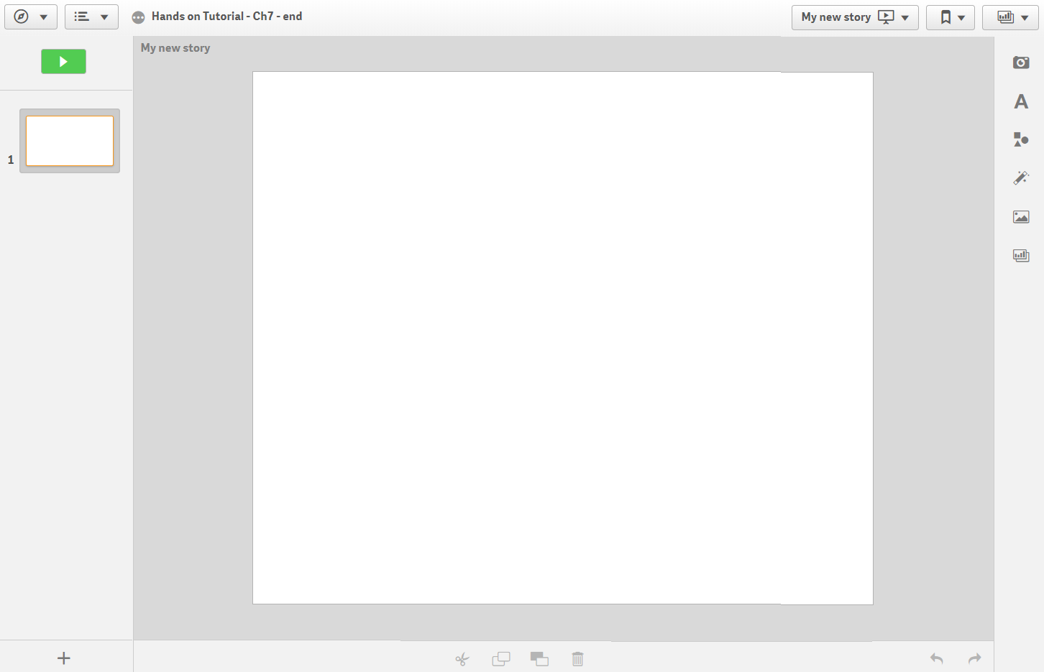Click the copy icon in bottom toolbar
The image size is (1044, 672).
pos(501,658)
